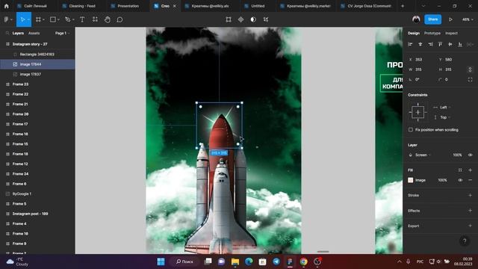Search layers with magnifier icon
This screenshot has width=478, height=269.
click(7, 33)
